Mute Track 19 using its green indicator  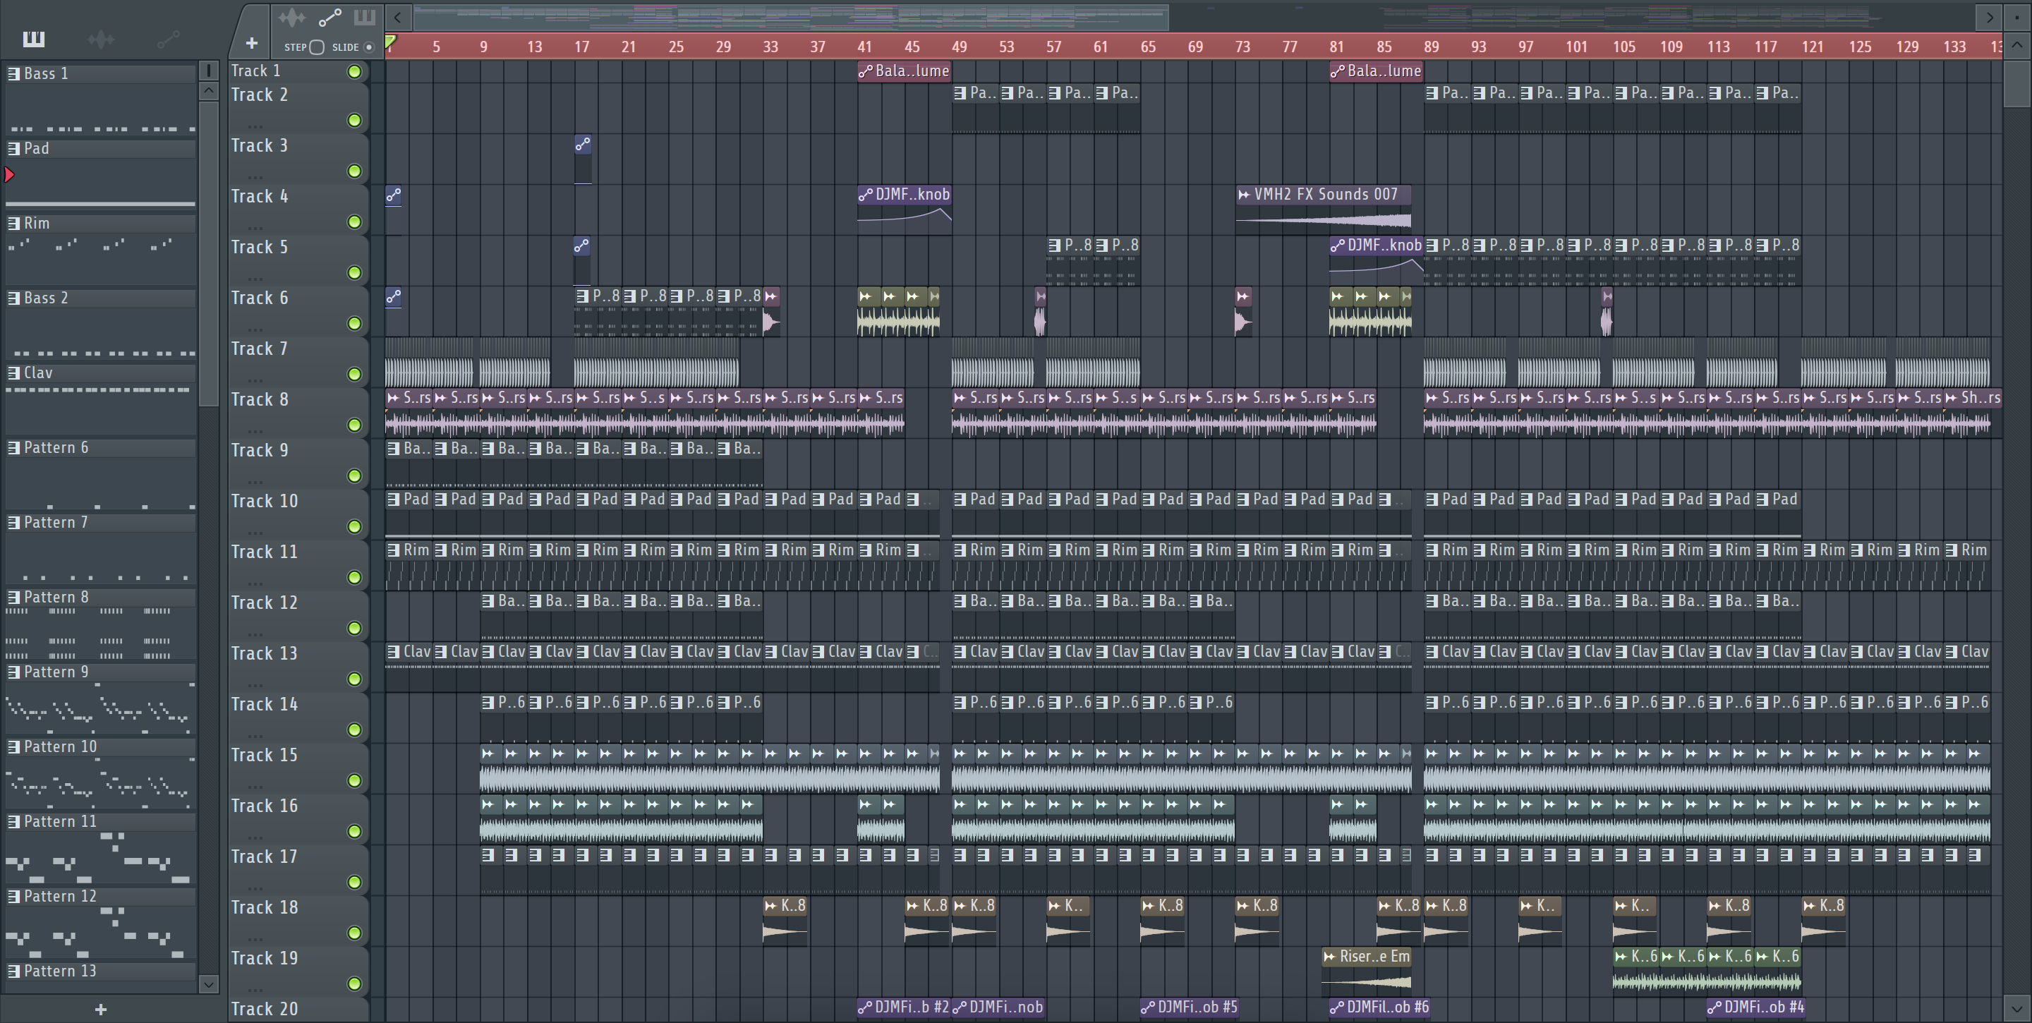(x=355, y=983)
